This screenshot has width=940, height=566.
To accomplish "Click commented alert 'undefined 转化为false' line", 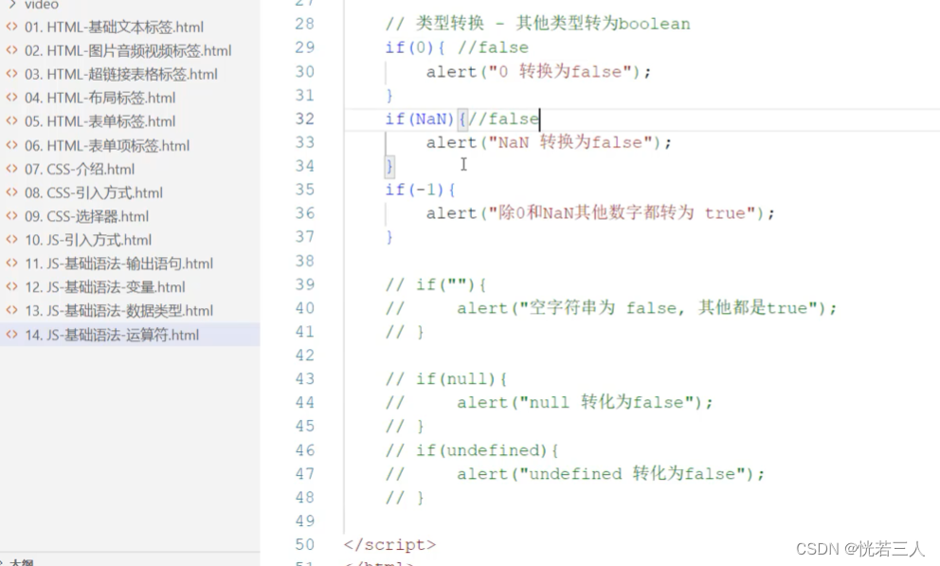I will coord(575,474).
